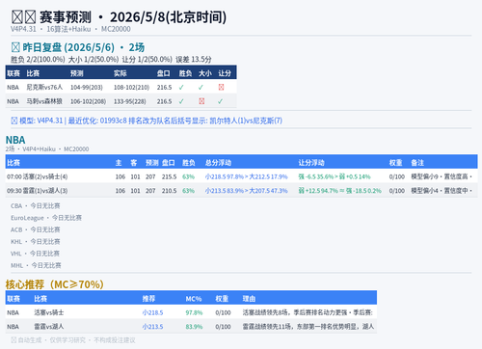Viewport: 482px width, 349px height.
Task: Click the 胜负 check mark for 马刺vs森林狼
Action: click(x=181, y=101)
